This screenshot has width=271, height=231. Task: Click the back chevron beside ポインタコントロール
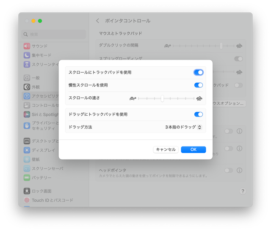(x=98, y=21)
